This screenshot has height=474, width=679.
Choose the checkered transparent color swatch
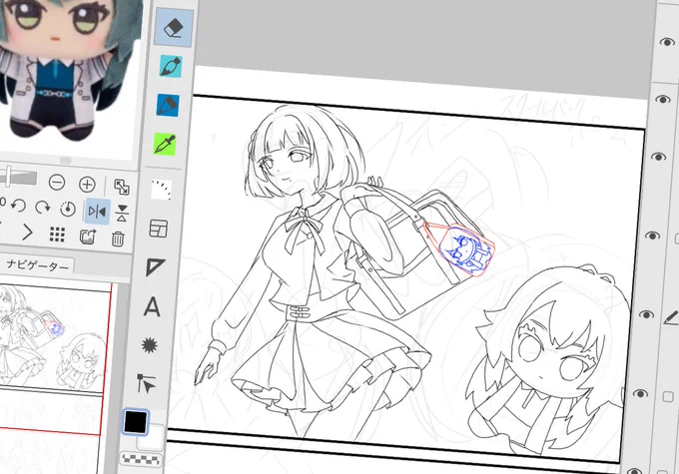point(141,459)
